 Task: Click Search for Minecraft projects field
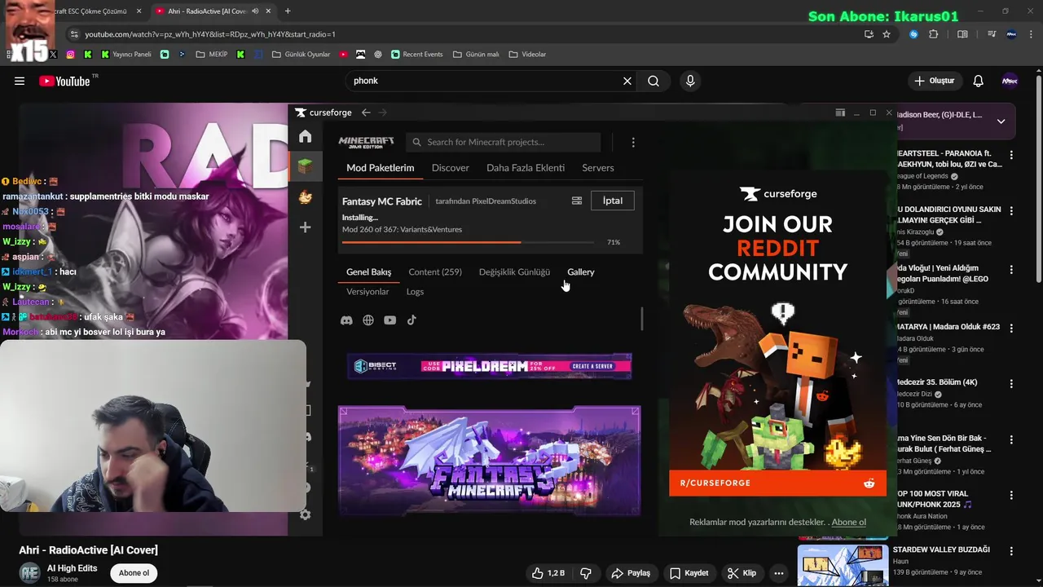coord(504,142)
